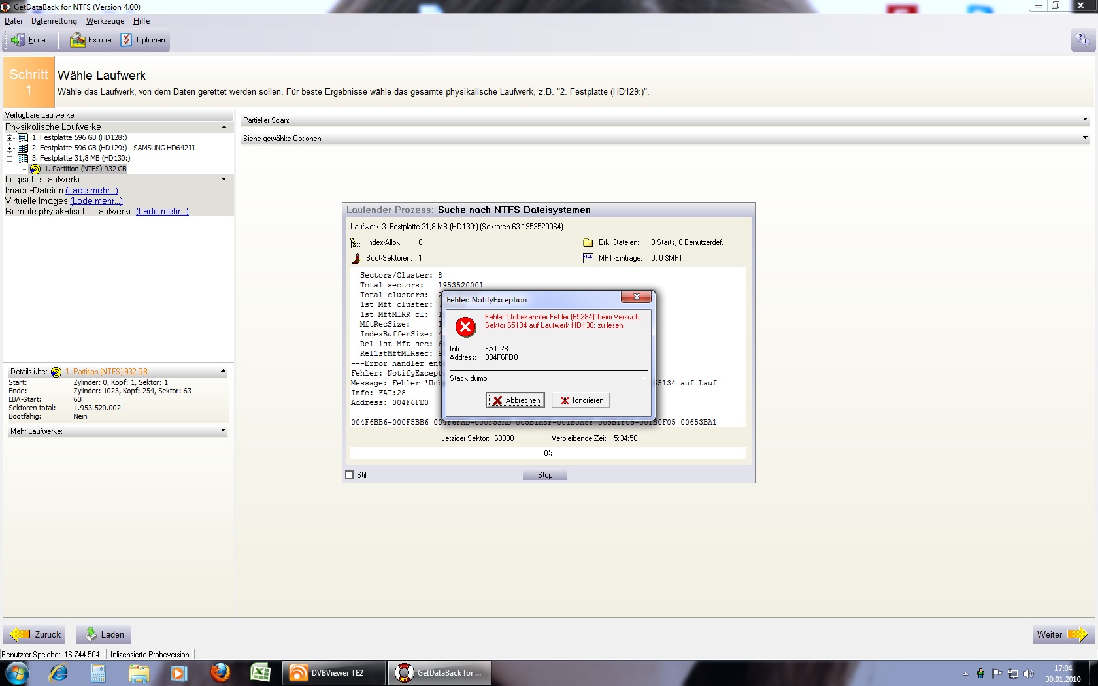Expand 1. Festplatte 596 GB (HD128:) node
Image resolution: width=1098 pixels, height=686 pixels.
(10, 138)
